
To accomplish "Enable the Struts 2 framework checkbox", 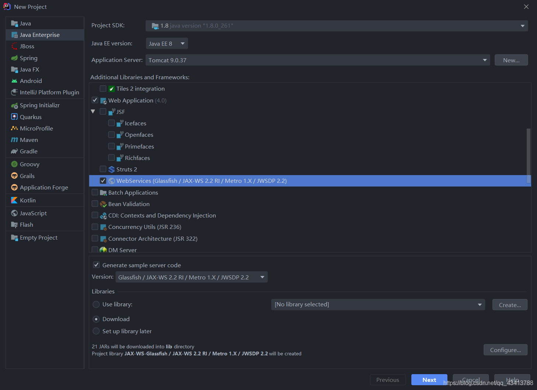I will pyautogui.click(x=103, y=169).
